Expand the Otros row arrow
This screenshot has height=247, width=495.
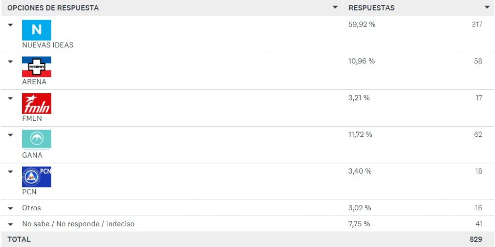pyautogui.click(x=11, y=208)
